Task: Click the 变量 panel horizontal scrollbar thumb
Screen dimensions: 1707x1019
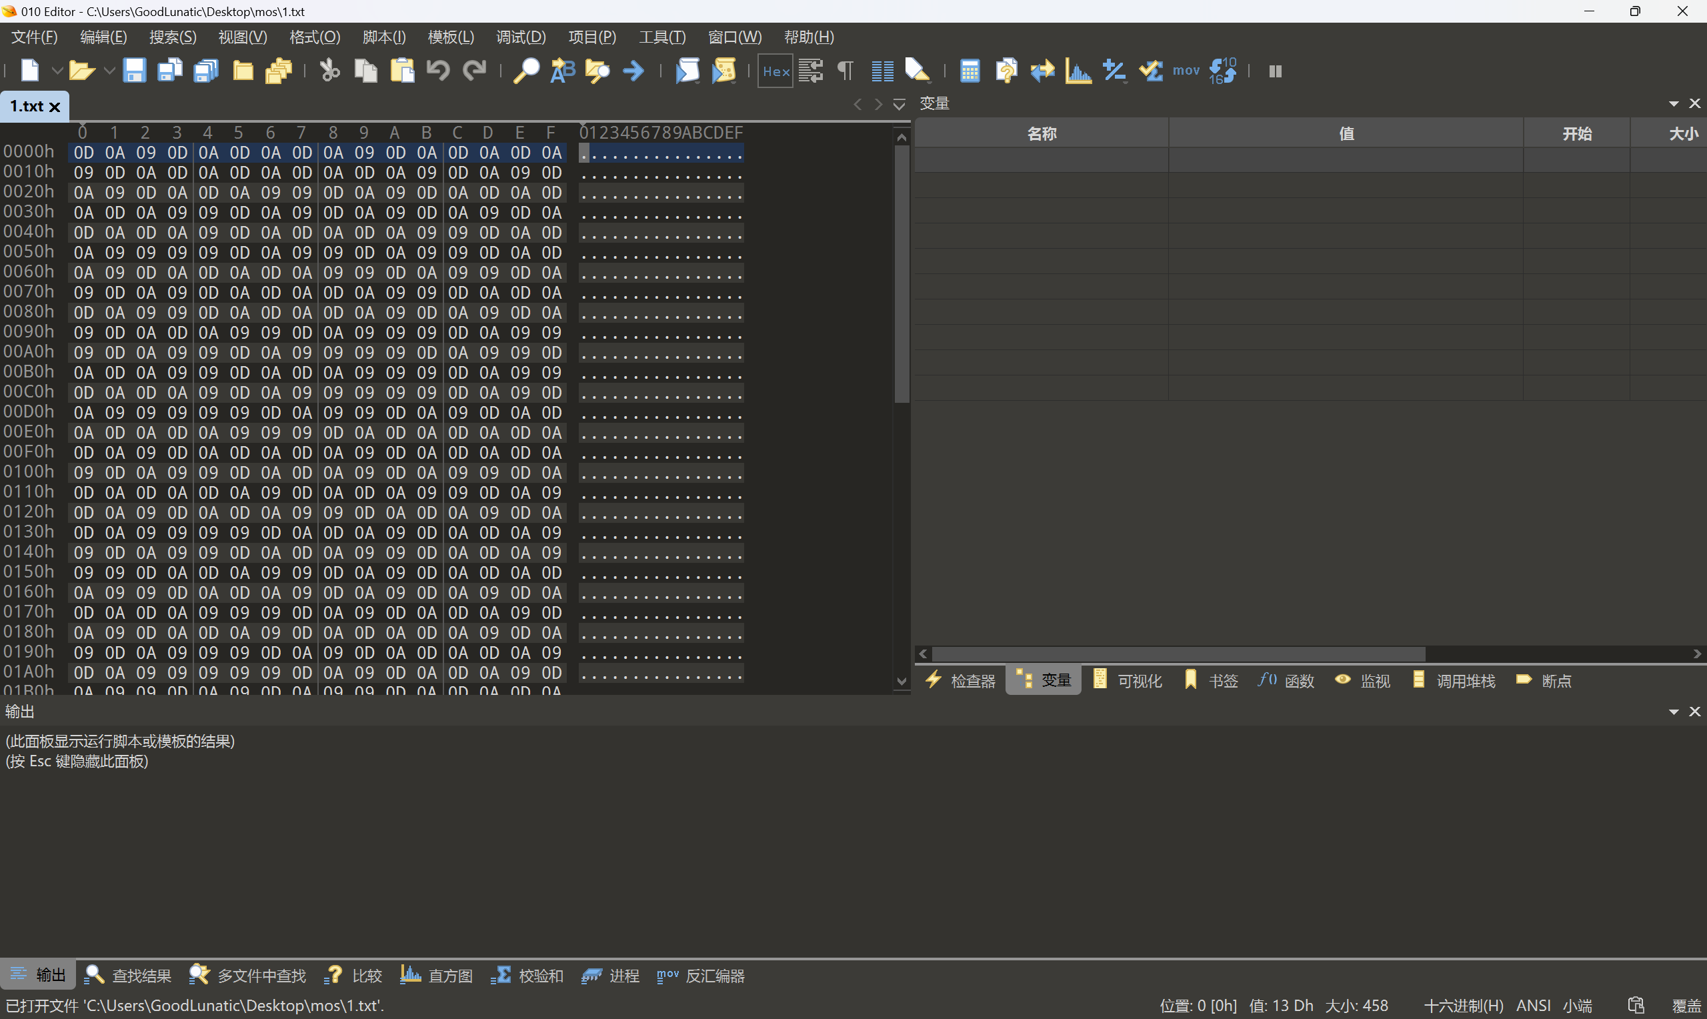Action: tap(1178, 654)
